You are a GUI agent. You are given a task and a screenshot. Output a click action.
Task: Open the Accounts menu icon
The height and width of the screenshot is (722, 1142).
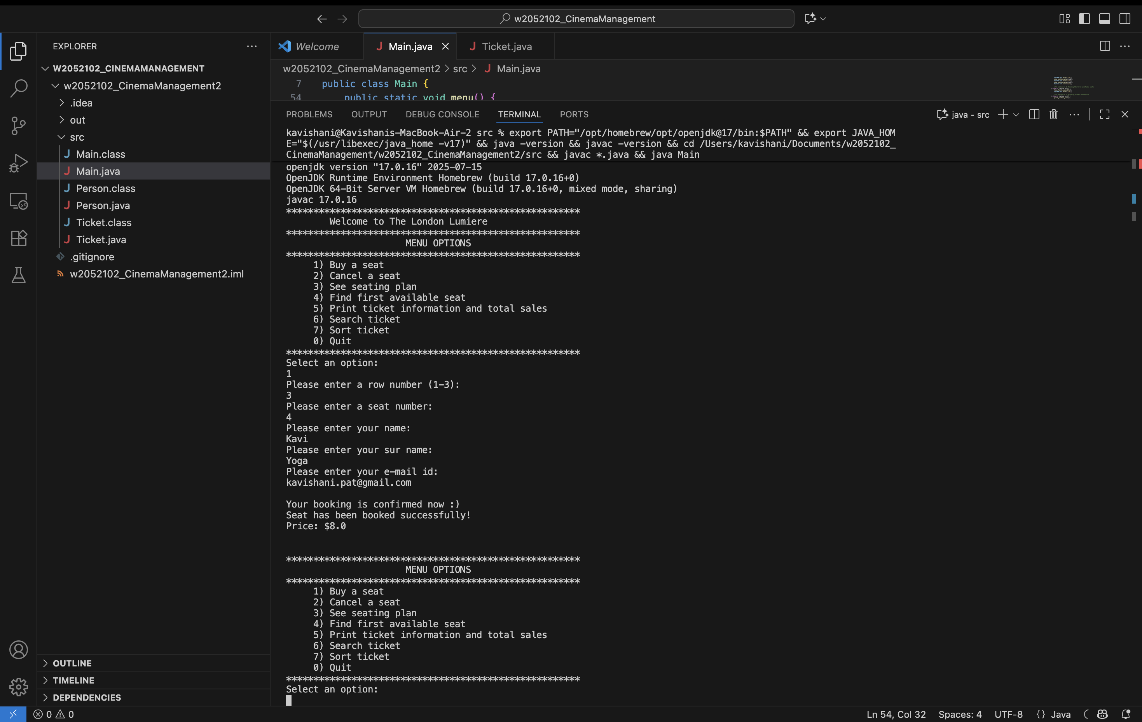[x=19, y=649]
